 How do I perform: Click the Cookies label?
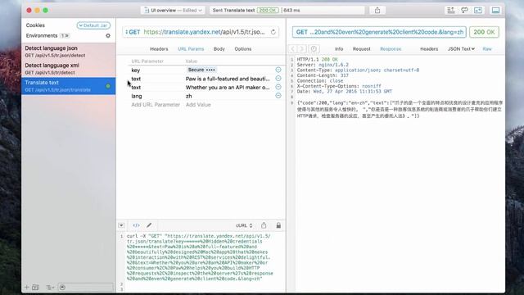click(35, 25)
